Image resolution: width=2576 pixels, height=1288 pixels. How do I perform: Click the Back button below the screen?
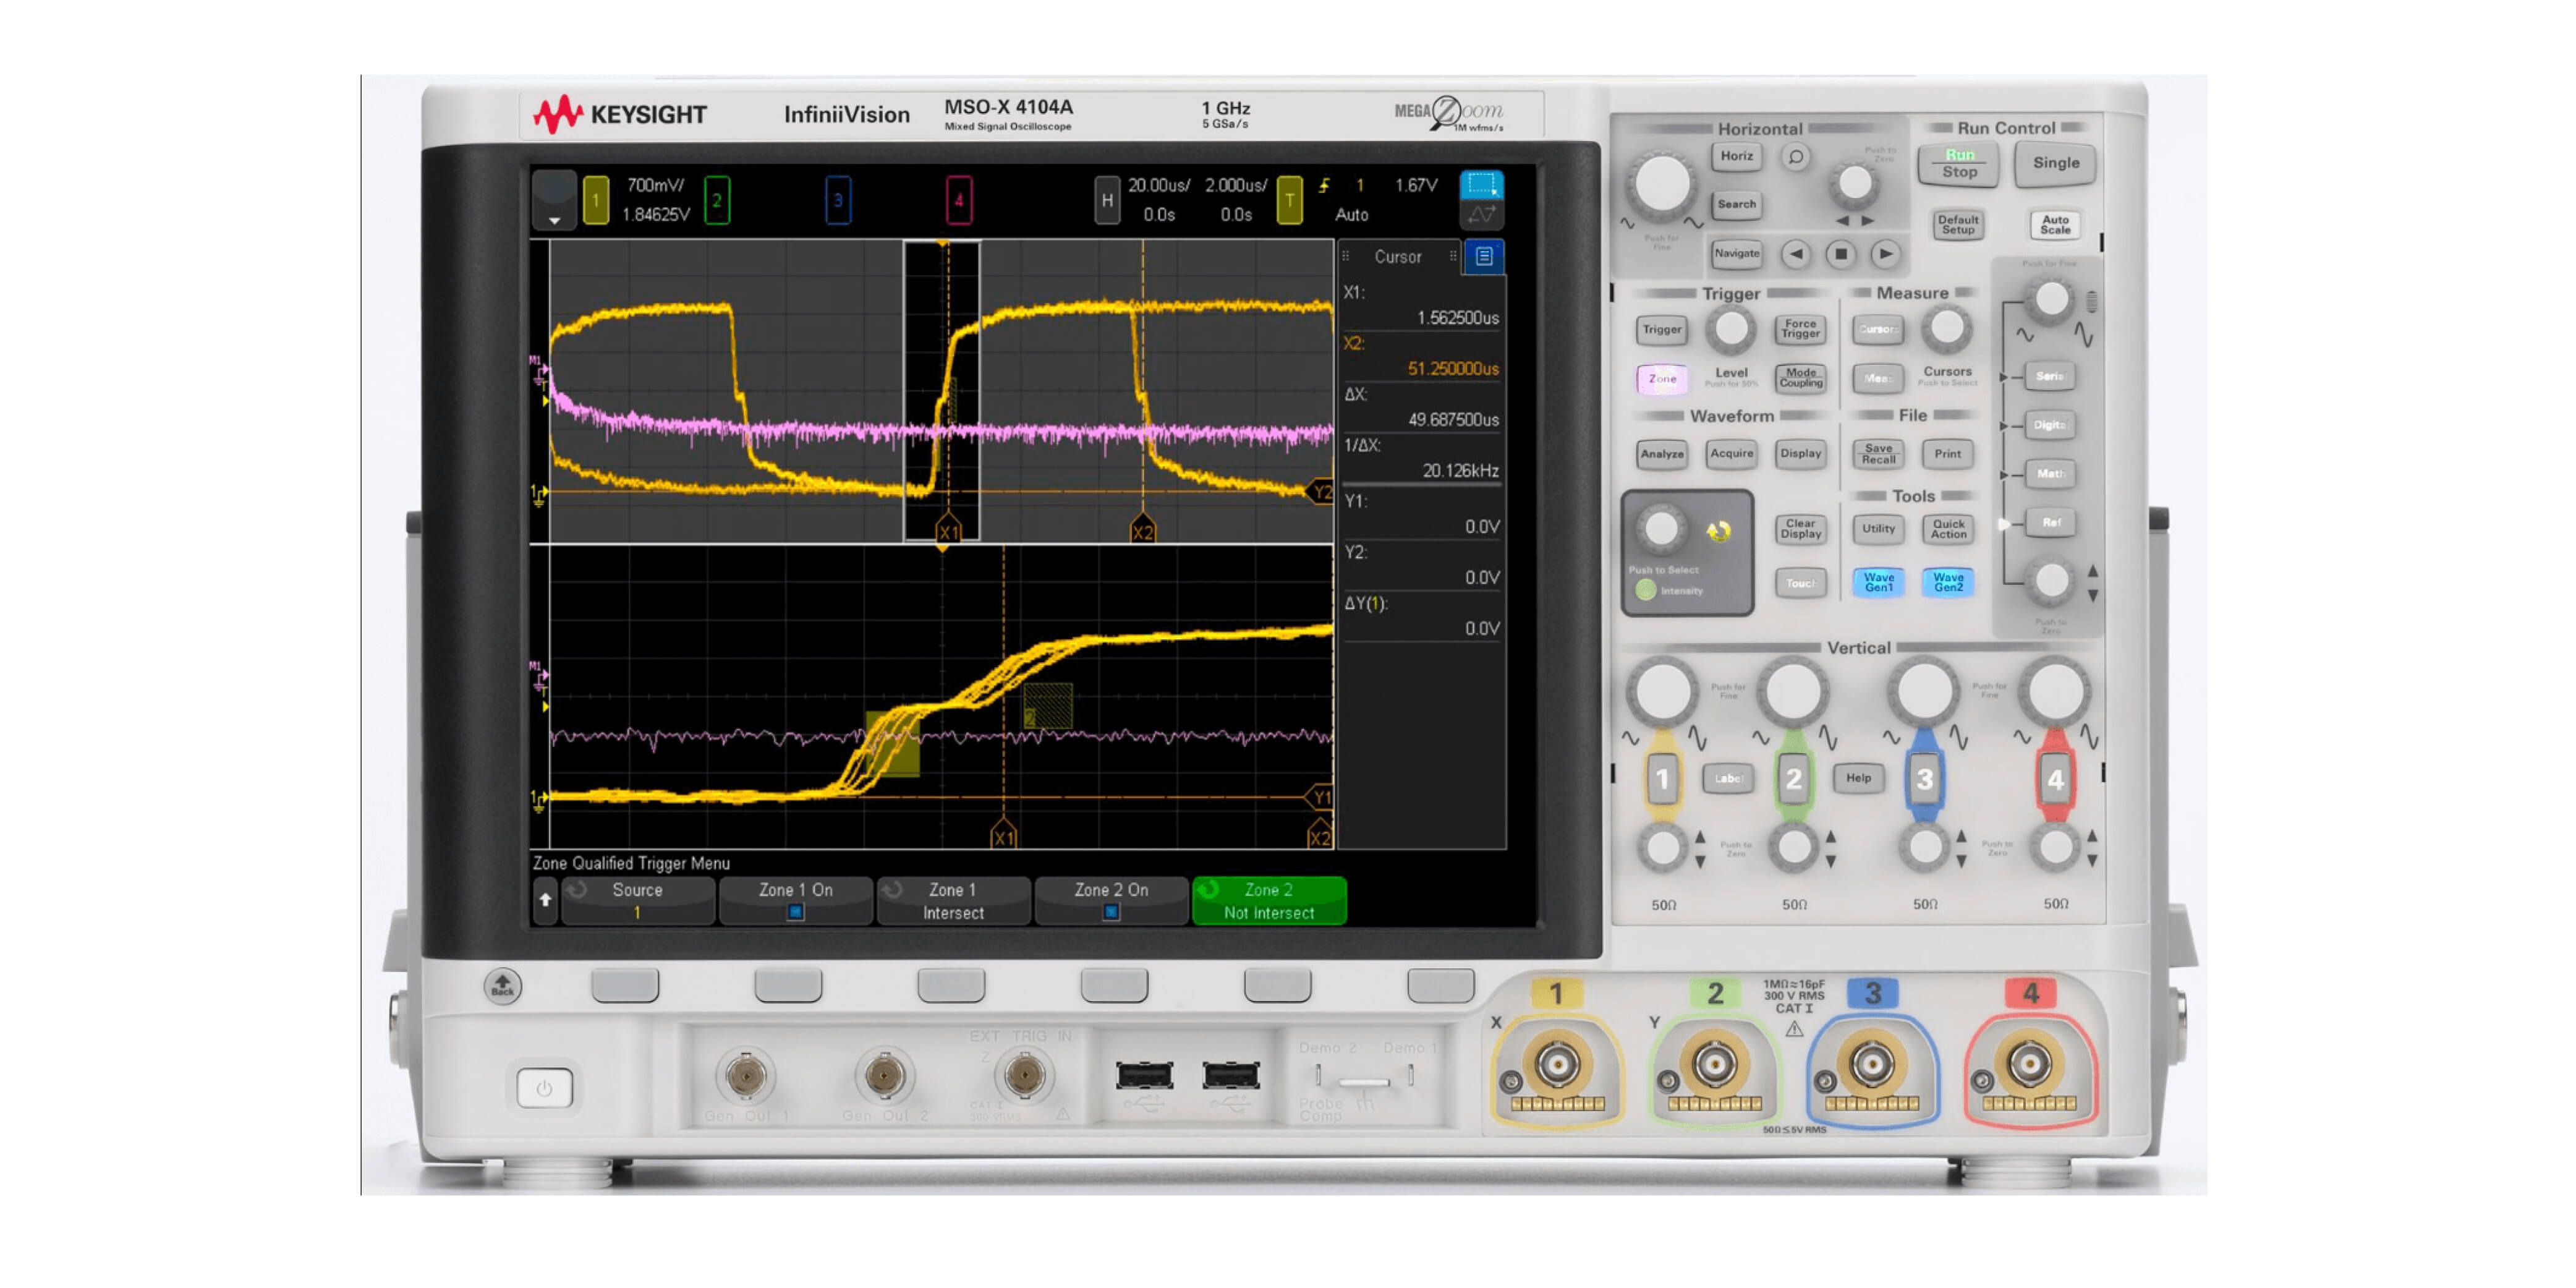(503, 986)
